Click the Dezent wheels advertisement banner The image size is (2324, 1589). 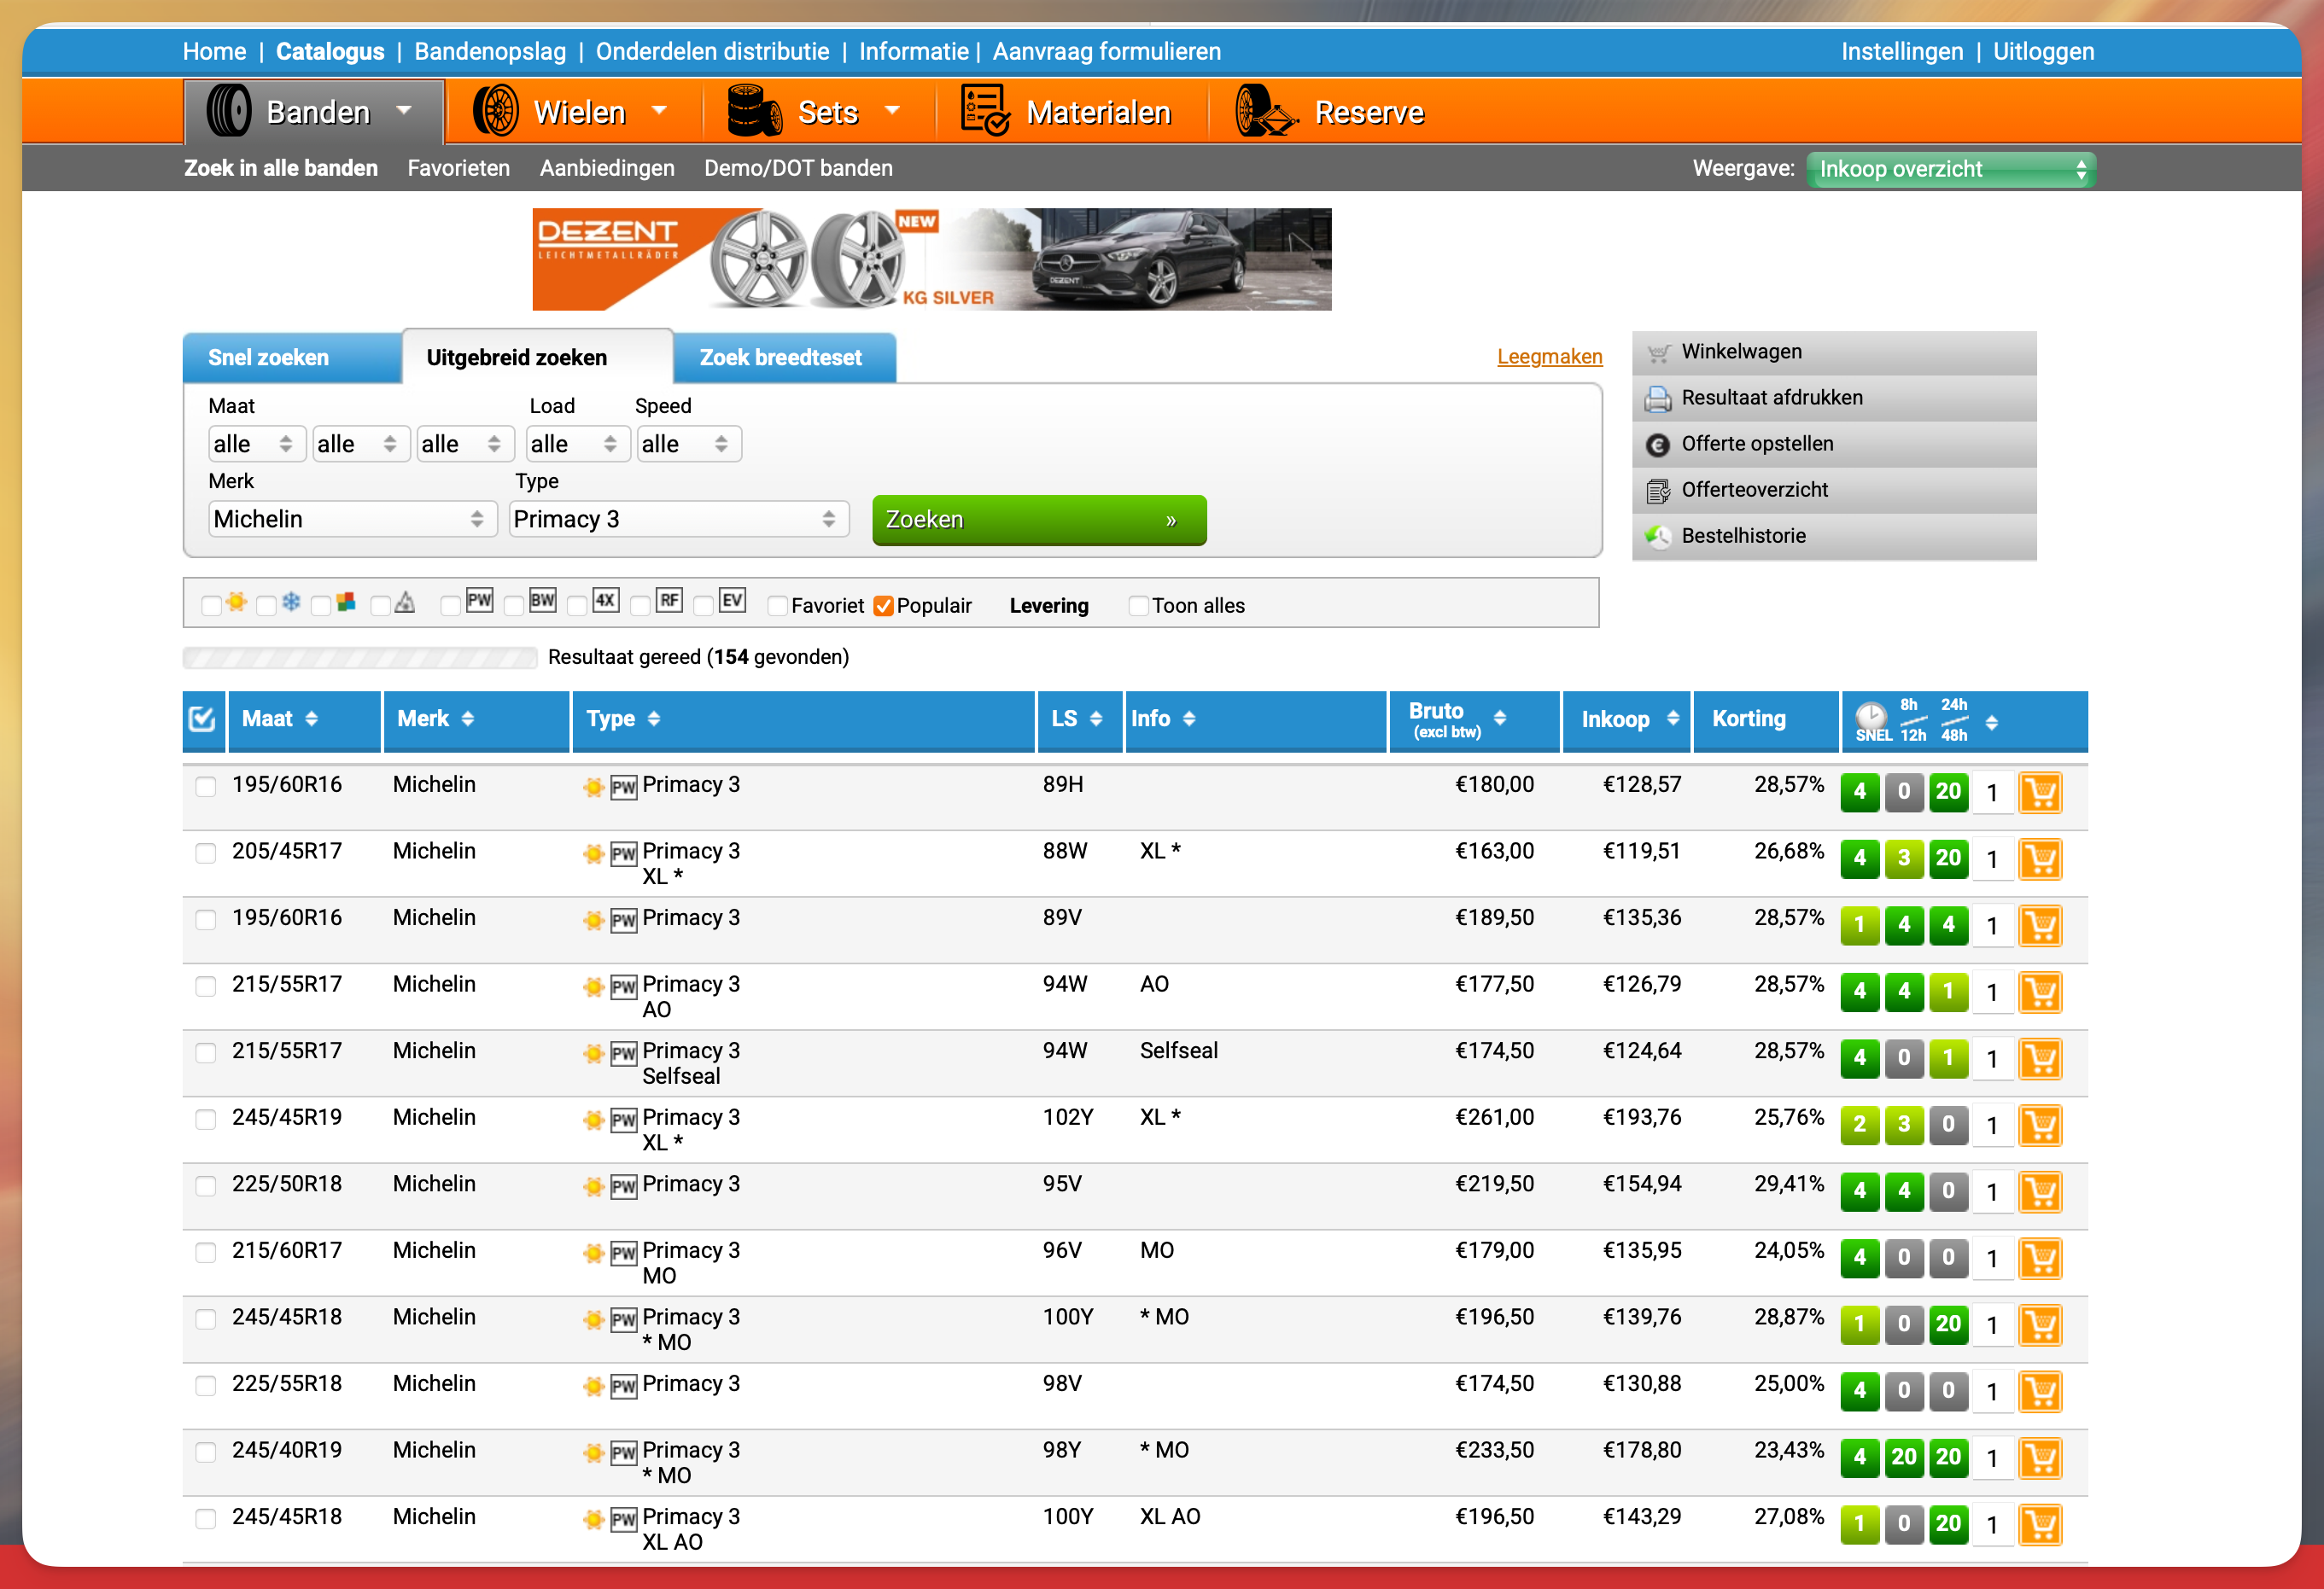pyautogui.click(x=931, y=259)
